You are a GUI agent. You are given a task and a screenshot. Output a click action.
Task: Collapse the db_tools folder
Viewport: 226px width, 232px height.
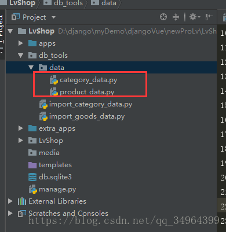21,56
